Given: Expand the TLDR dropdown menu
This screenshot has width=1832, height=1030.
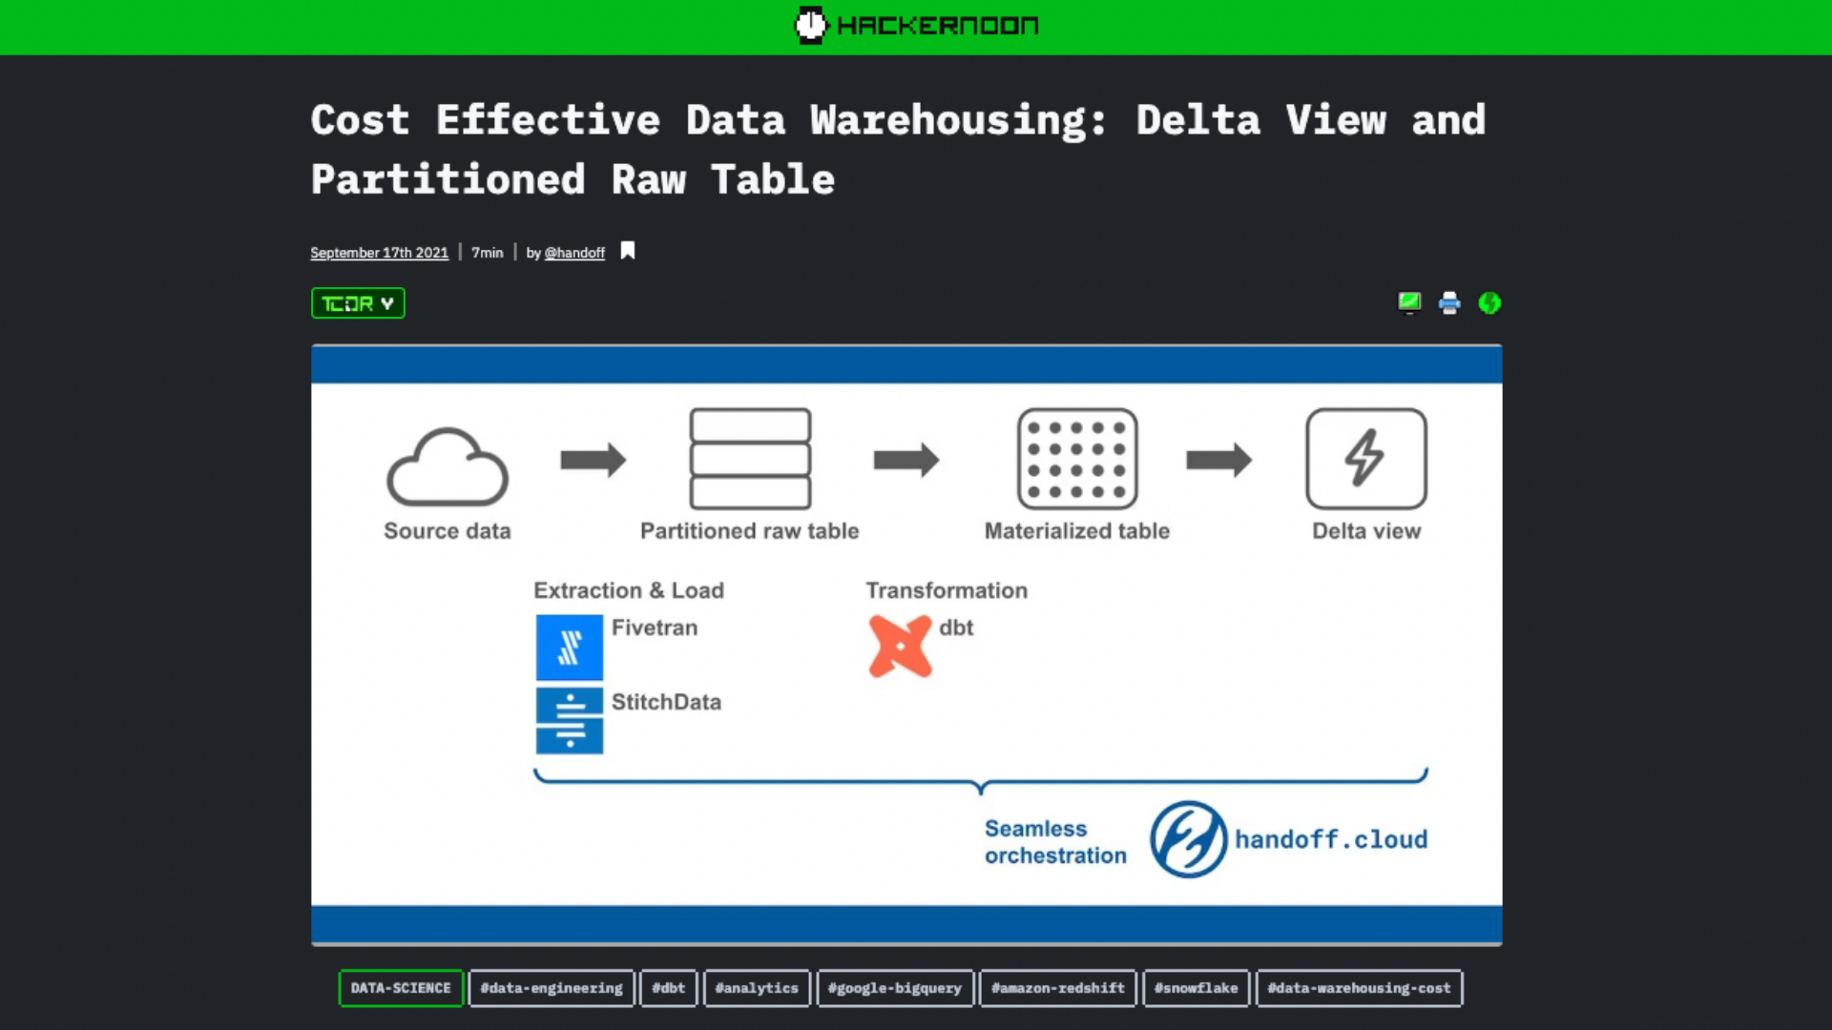Looking at the screenshot, I should pyautogui.click(x=358, y=303).
